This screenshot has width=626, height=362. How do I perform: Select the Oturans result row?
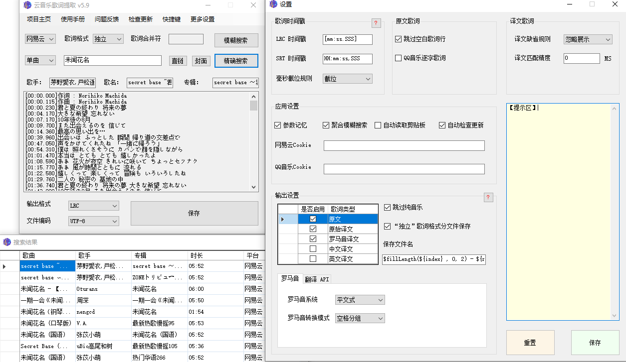click(132, 289)
